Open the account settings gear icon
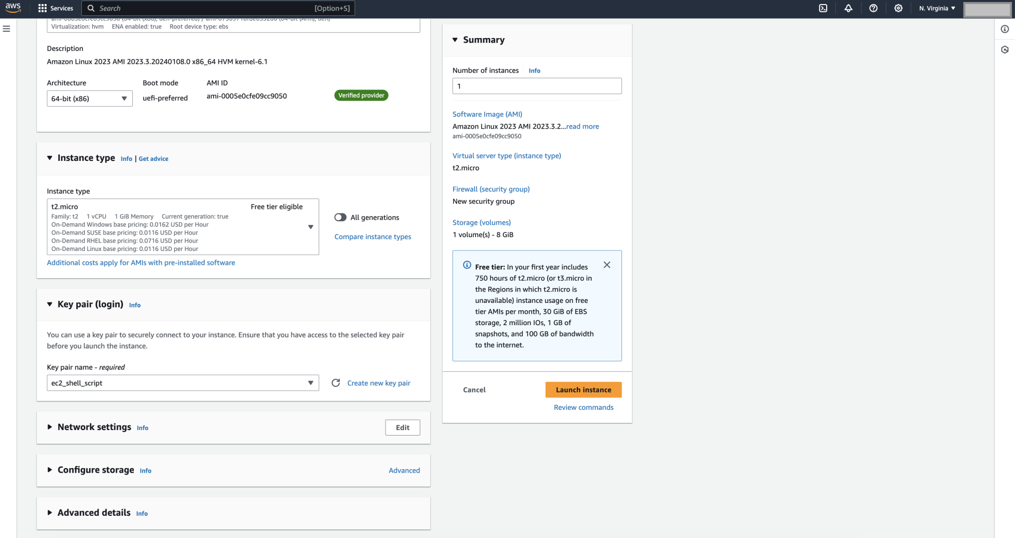 (898, 8)
